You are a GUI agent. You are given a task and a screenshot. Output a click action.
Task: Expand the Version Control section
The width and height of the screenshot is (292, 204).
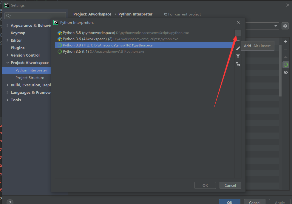pos(7,55)
